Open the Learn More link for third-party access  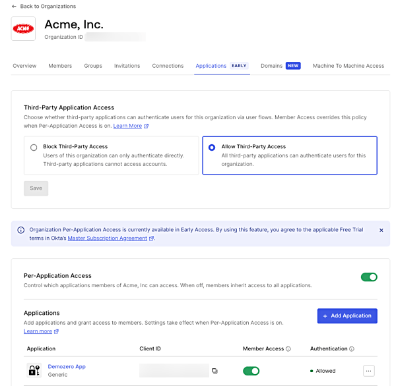127,126
